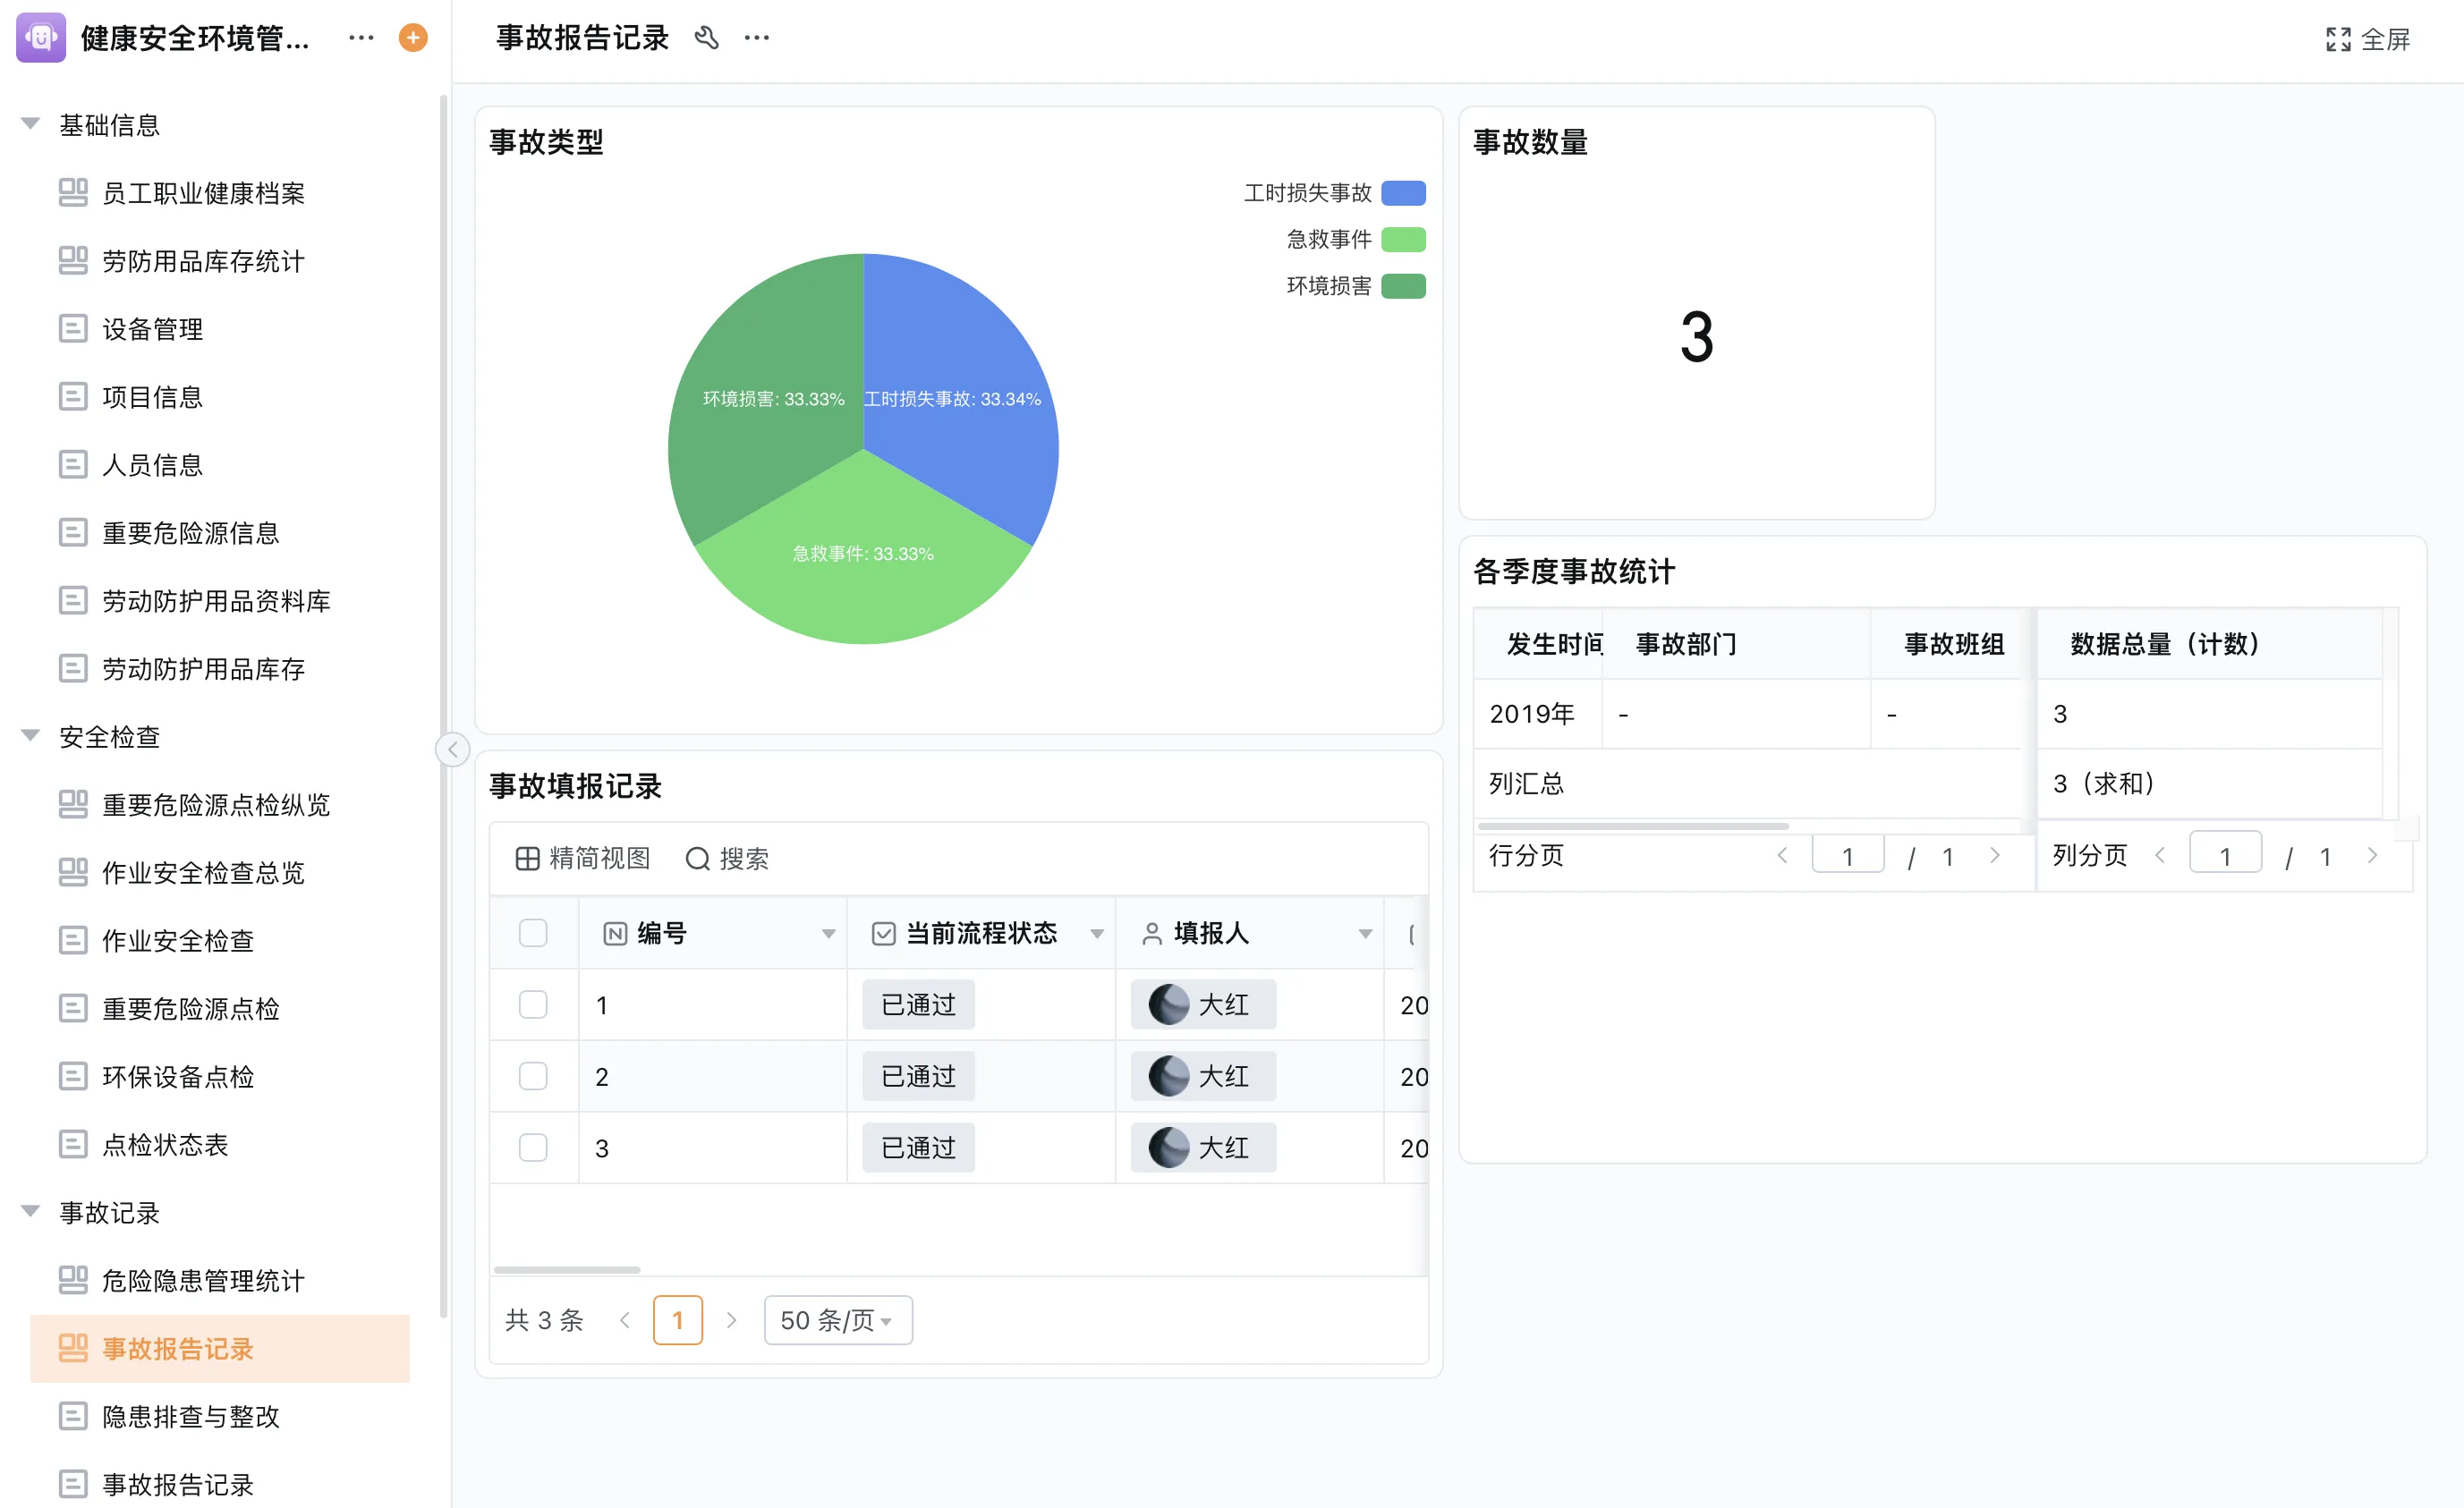Click the 行分页 page number input
Image resolution: width=2464 pixels, height=1508 pixels.
click(x=1848, y=855)
